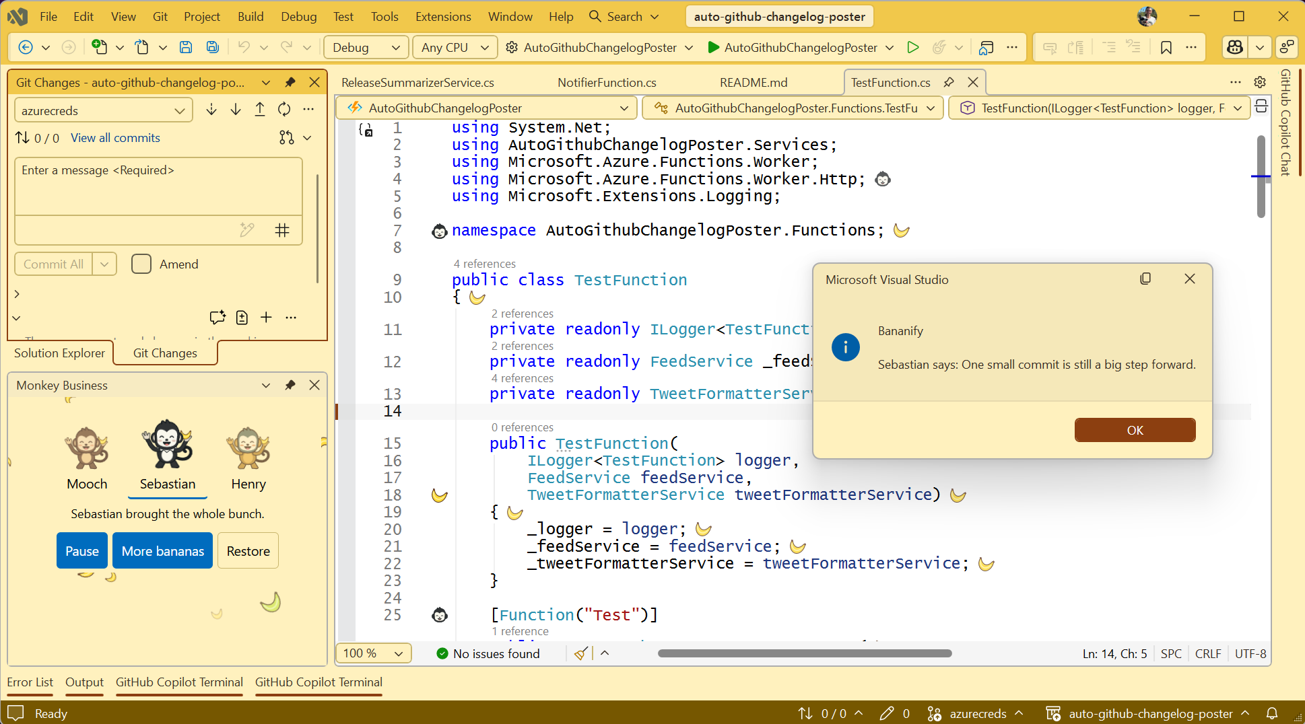
Task: Pin the TestFunction.cs tab
Action: [949, 82]
